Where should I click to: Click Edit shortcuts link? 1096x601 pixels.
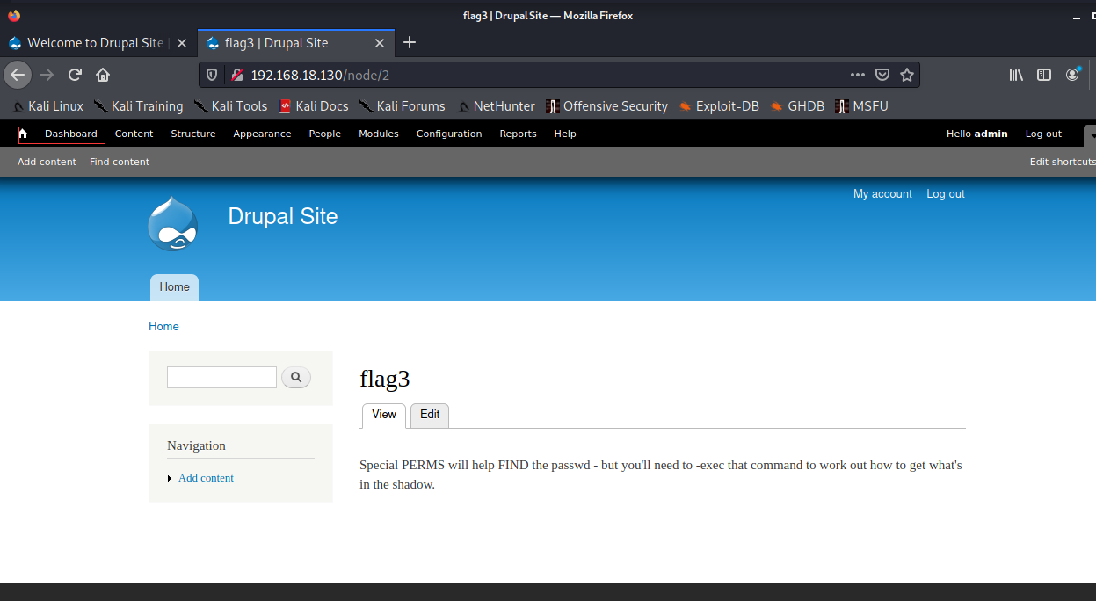(1062, 162)
